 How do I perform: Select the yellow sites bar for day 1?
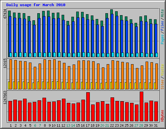click(x=9, y=85)
